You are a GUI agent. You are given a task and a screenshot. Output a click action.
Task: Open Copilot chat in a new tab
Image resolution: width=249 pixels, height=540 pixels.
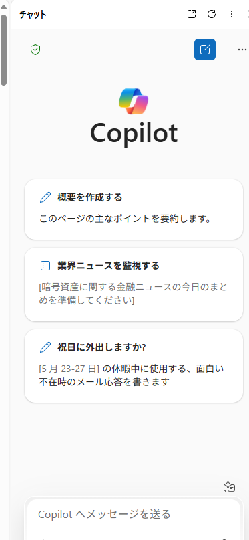(x=192, y=14)
